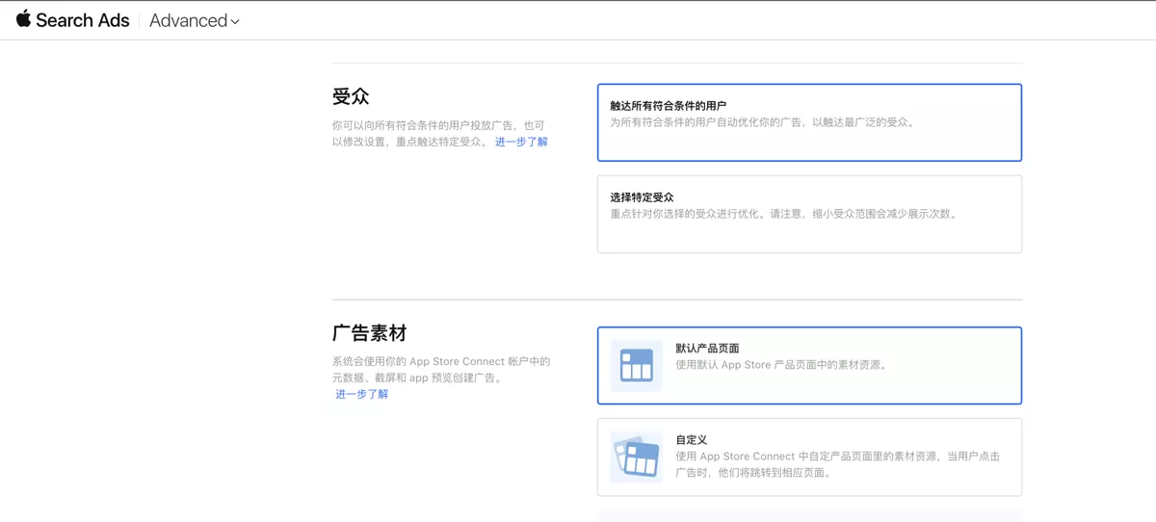Click the 受众 section heading
The height and width of the screenshot is (522, 1156).
click(351, 96)
